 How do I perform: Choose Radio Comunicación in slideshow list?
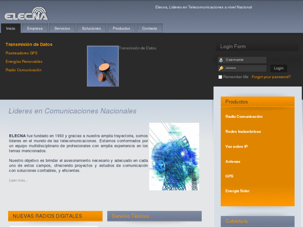coord(24,70)
